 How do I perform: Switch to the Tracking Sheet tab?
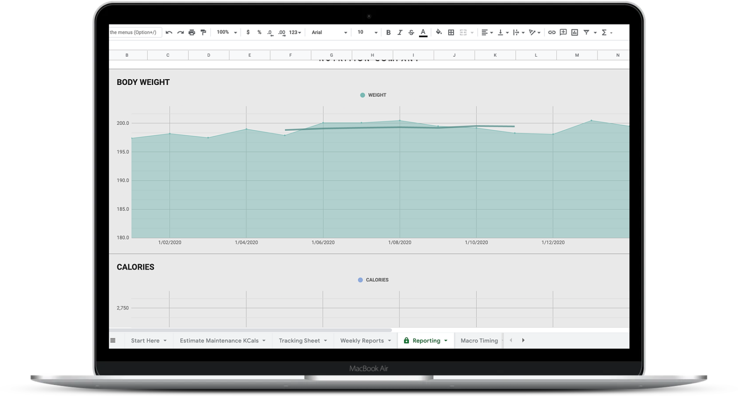pyautogui.click(x=299, y=340)
